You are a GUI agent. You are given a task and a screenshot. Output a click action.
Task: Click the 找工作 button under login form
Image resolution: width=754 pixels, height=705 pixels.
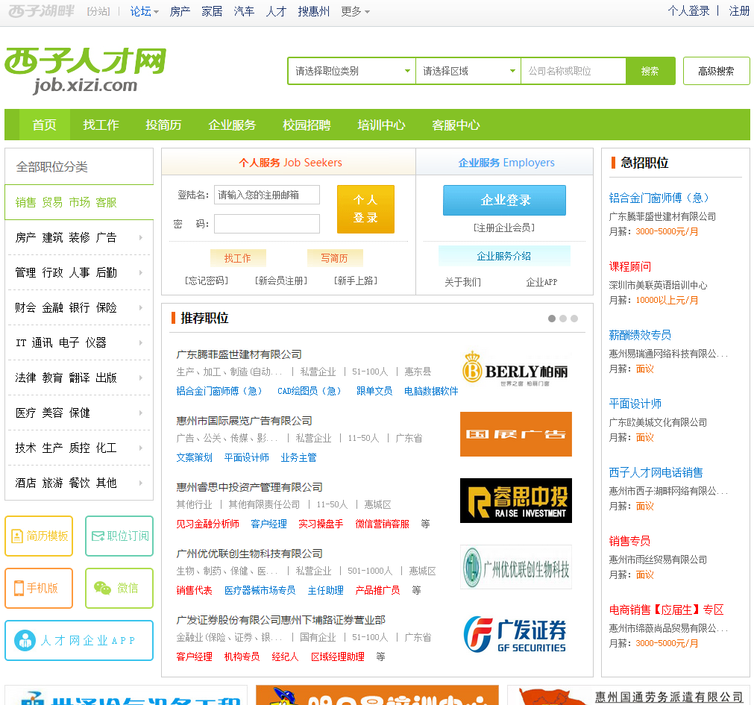(x=238, y=258)
